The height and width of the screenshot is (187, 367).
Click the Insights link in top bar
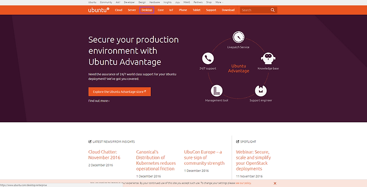pyautogui.click(x=167, y=3)
